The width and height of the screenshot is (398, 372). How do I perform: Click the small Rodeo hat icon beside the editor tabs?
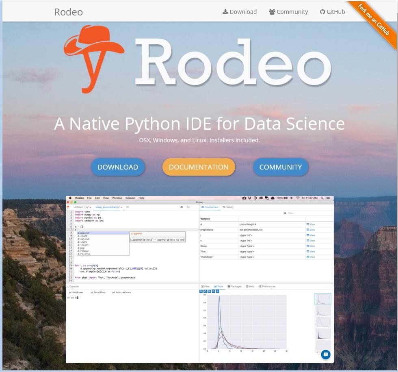tap(68, 207)
